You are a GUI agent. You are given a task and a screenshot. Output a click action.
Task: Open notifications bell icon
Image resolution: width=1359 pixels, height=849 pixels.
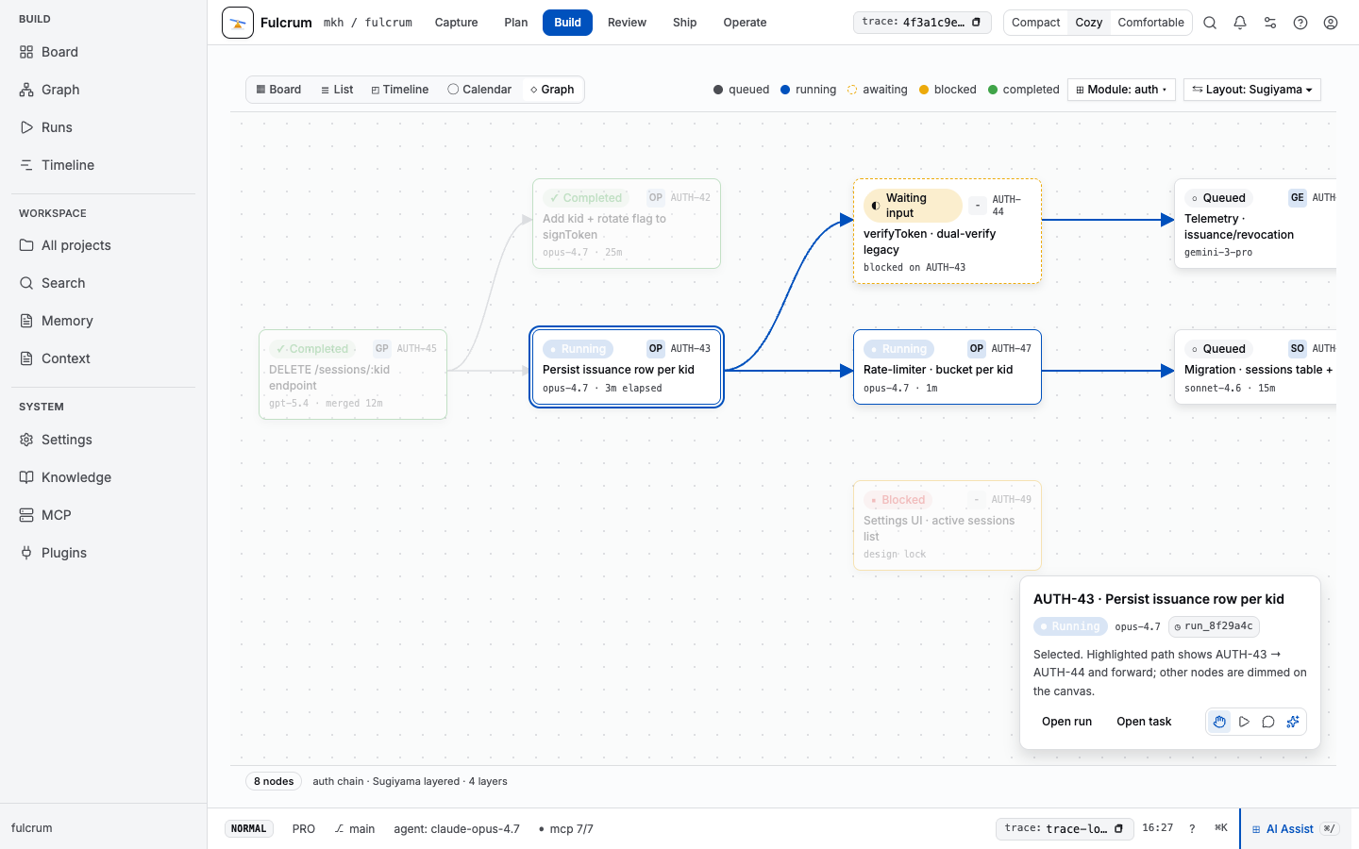pos(1240,23)
